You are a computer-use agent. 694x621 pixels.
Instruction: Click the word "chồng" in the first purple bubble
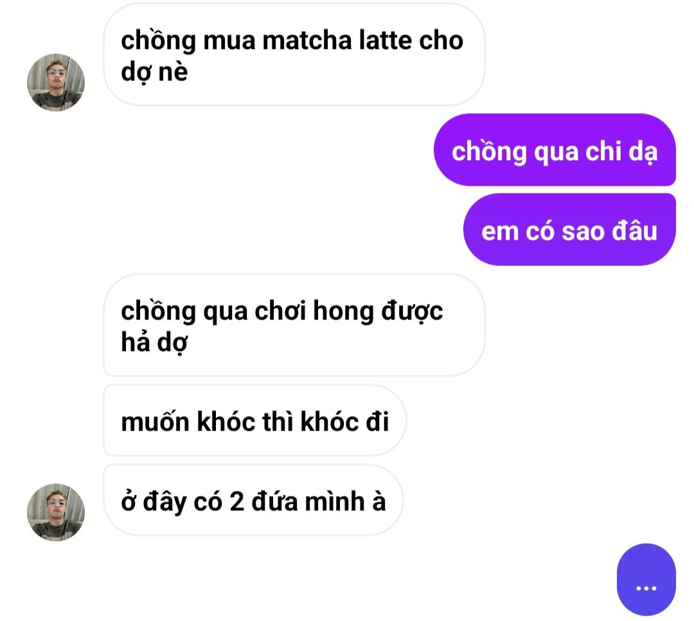pos(489,152)
